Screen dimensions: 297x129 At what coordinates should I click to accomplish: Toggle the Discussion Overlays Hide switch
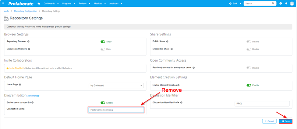[103, 49]
